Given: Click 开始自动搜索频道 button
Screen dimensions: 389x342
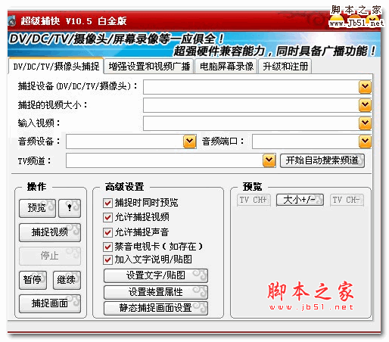Looking at the screenshot, I should [322, 160].
